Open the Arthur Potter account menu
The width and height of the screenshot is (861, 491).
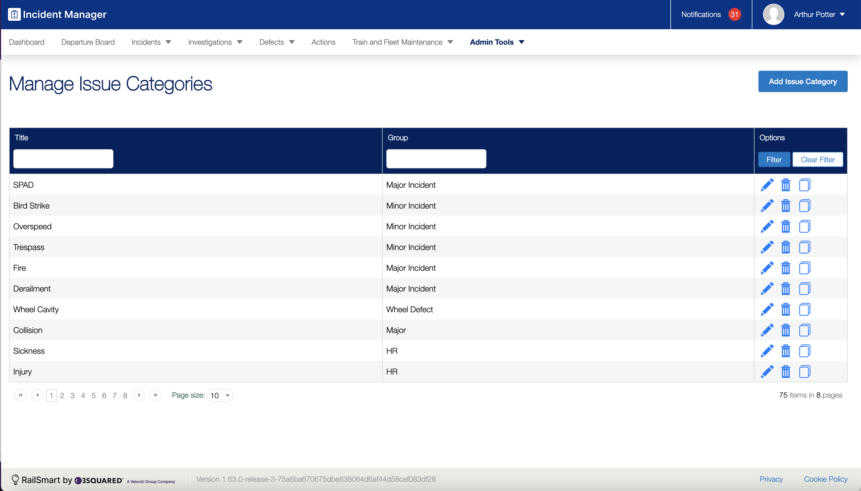tap(819, 15)
